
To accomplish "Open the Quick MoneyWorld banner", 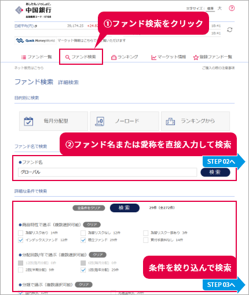I will tap(35, 40).
